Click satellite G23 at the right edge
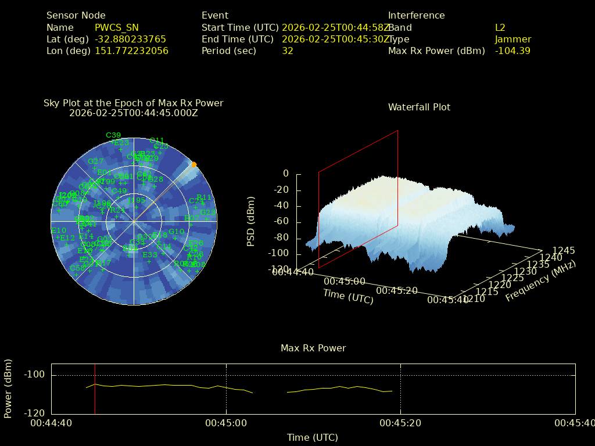The height and width of the screenshot is (446, 595). click(x=207, y=213)
